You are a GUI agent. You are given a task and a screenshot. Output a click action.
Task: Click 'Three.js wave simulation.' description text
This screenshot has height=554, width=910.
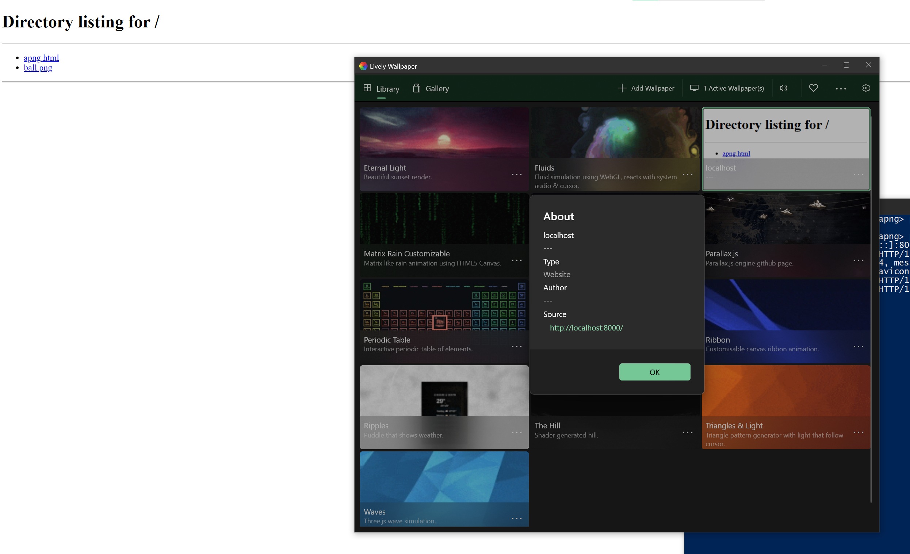tap(399, 521)
